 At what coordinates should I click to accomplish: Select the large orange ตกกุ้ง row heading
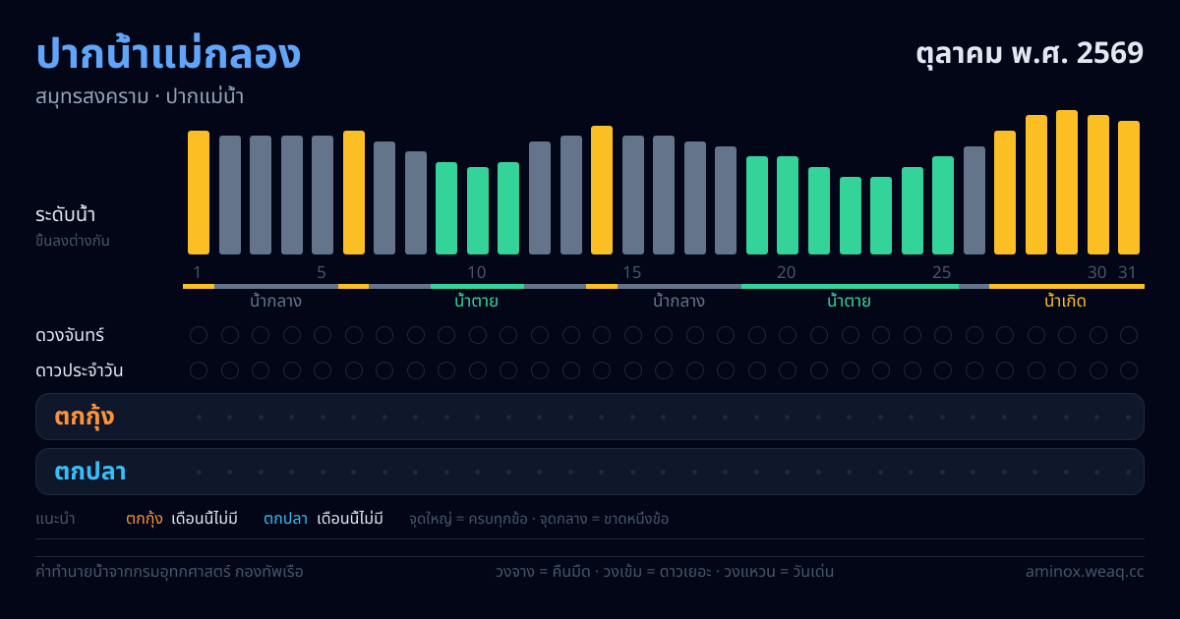coord(86,417)
